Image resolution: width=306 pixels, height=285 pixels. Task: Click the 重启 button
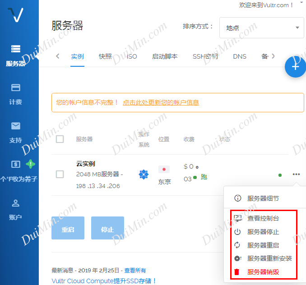(68, 228)
